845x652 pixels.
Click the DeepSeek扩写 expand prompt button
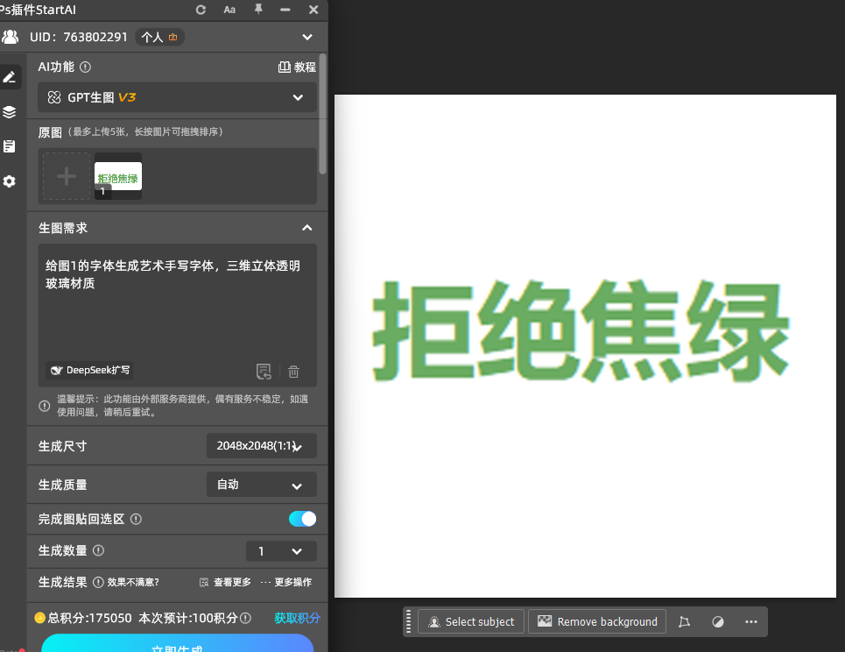pyautogui.click(x=90, y=371)
